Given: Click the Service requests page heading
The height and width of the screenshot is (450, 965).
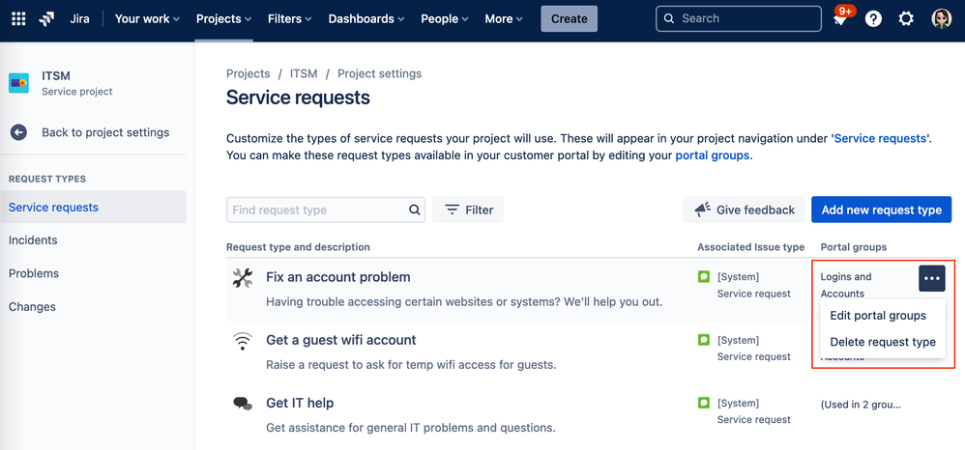Looking at the screenshot, I should tap(299, 98).
